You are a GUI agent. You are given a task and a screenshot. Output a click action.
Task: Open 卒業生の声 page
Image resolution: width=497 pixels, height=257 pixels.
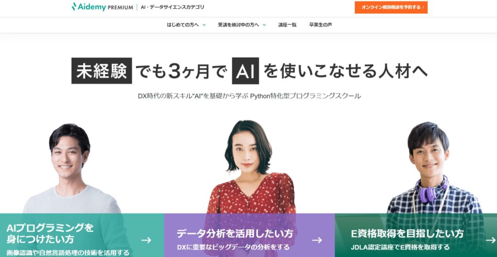coord(320,25)
